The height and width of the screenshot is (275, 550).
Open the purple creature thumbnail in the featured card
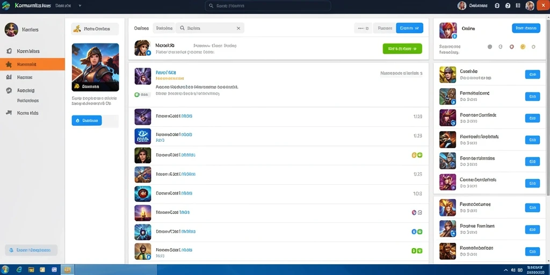pos(143,76)
